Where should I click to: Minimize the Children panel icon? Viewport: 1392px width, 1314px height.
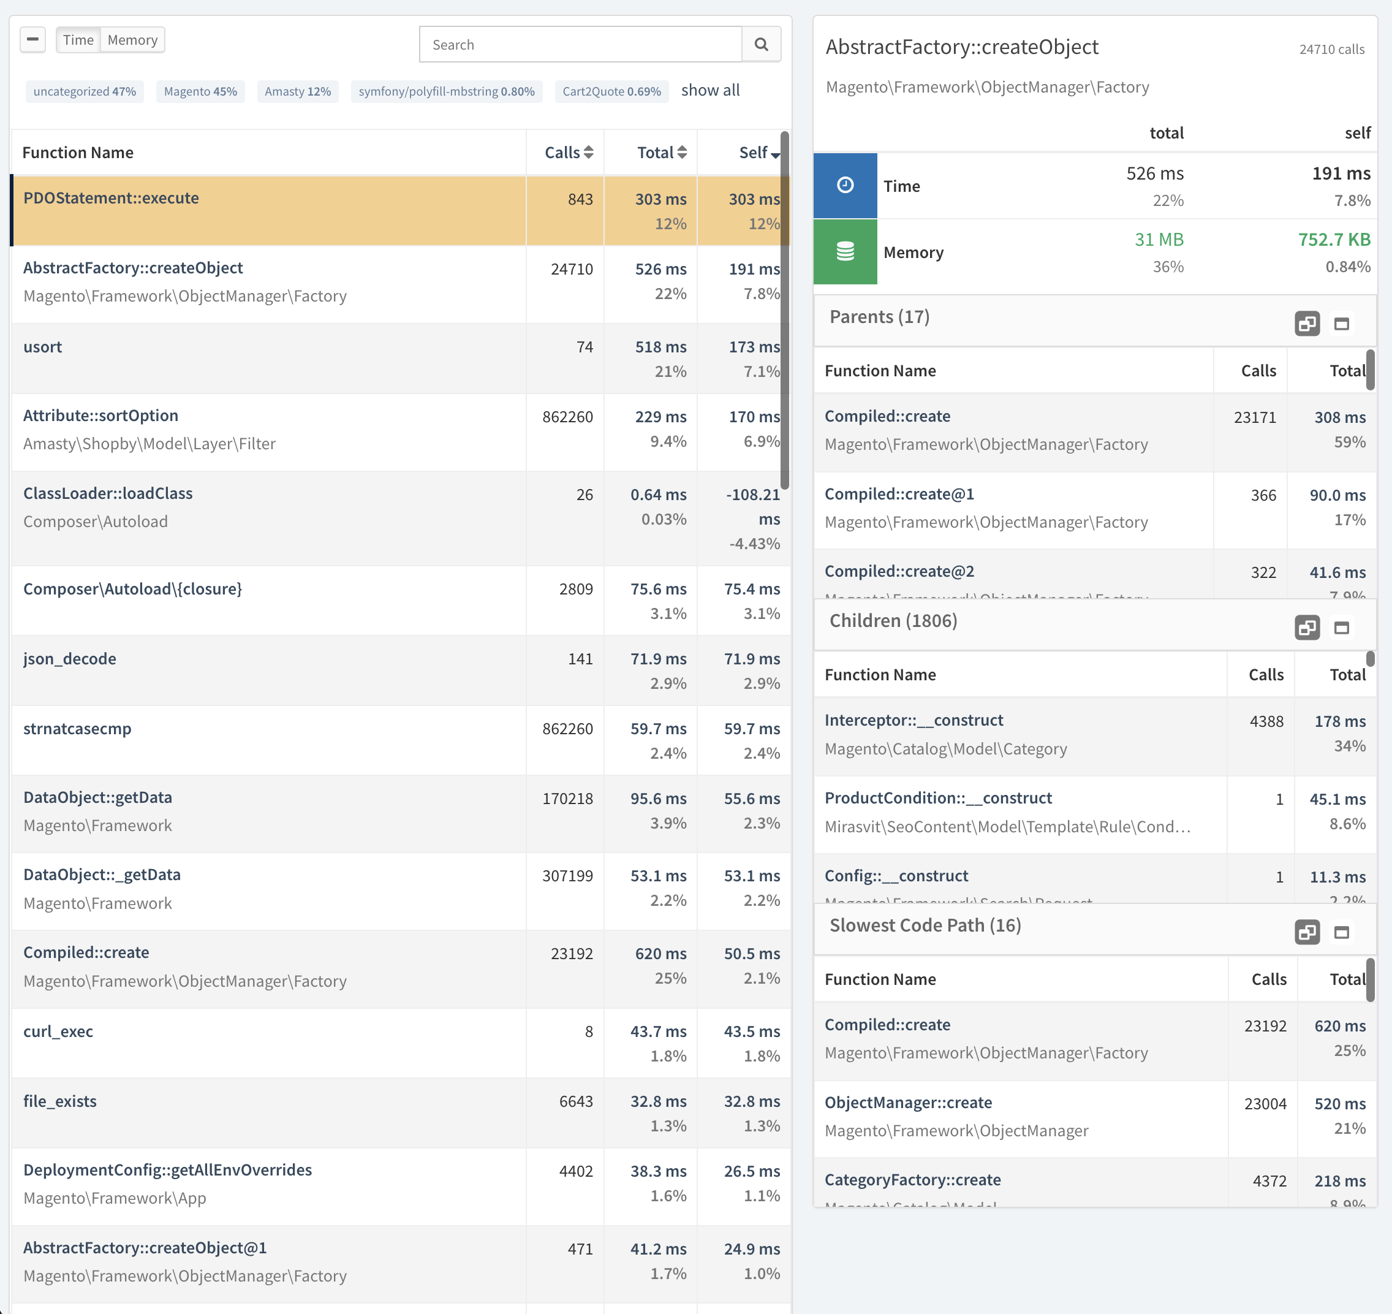[1341, 628]
